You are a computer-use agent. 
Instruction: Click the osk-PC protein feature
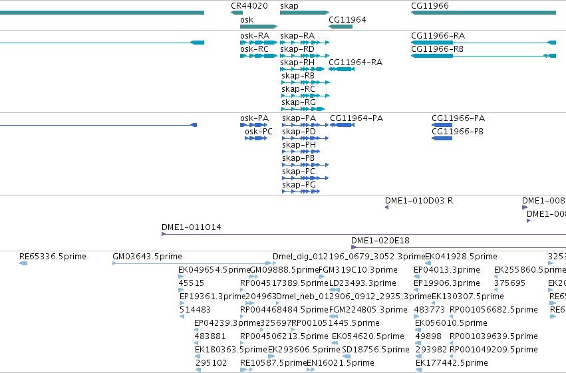[256, 138]
